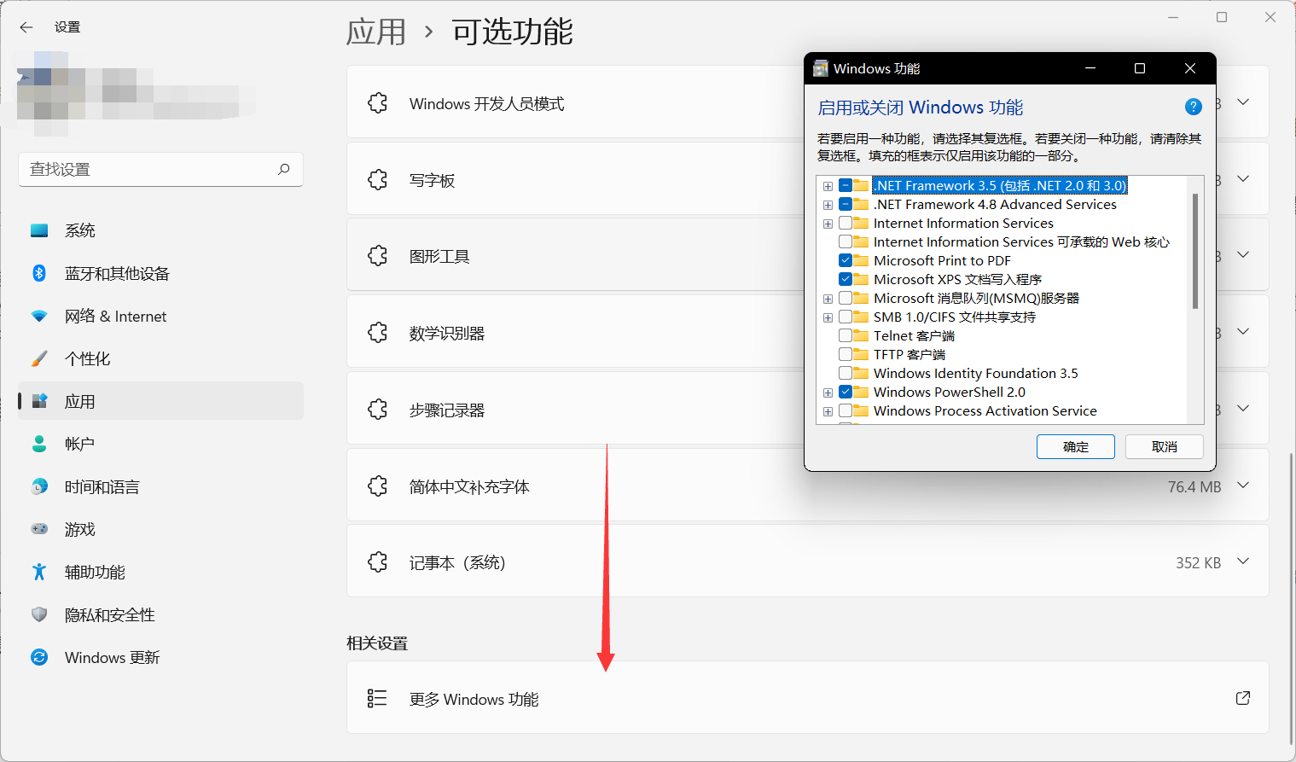This screenshot has height=762, width=1296.
Task: Open 更多 Windows 功能 link
Action: [807, 698]
